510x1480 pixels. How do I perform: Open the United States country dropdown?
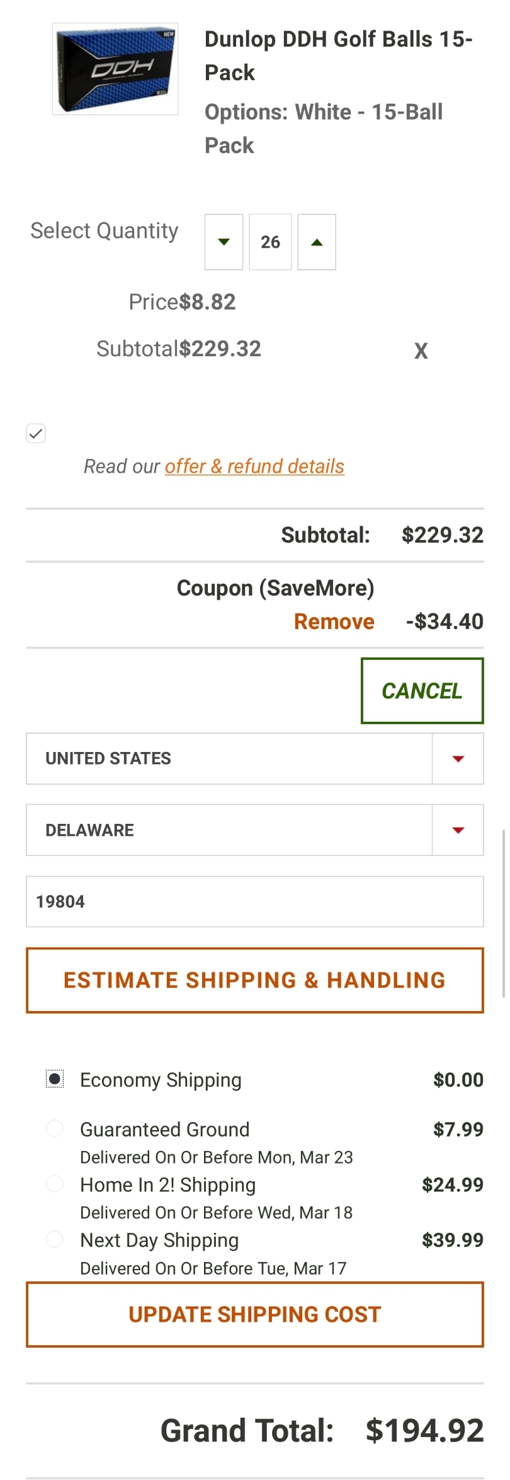[254, 758]
